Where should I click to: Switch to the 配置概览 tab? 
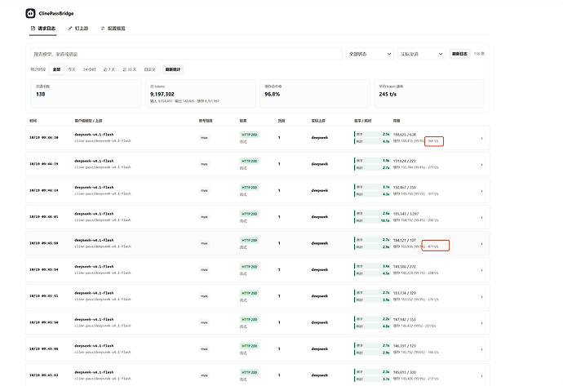pos(113,29)
